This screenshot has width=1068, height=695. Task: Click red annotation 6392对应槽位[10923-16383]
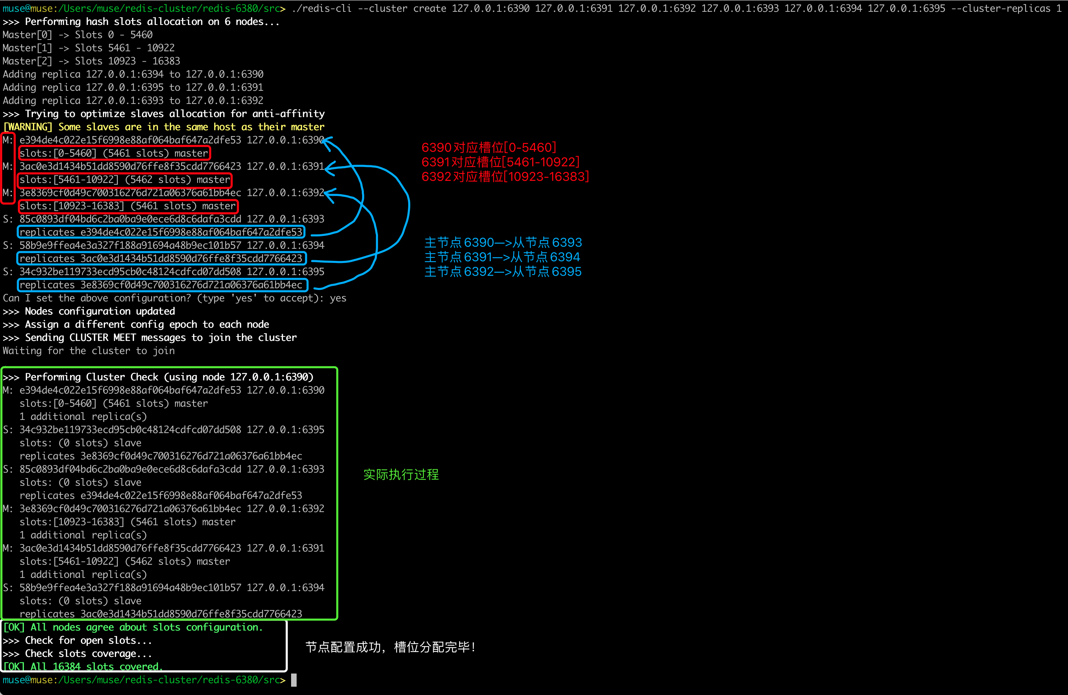(x=505, y=177)
